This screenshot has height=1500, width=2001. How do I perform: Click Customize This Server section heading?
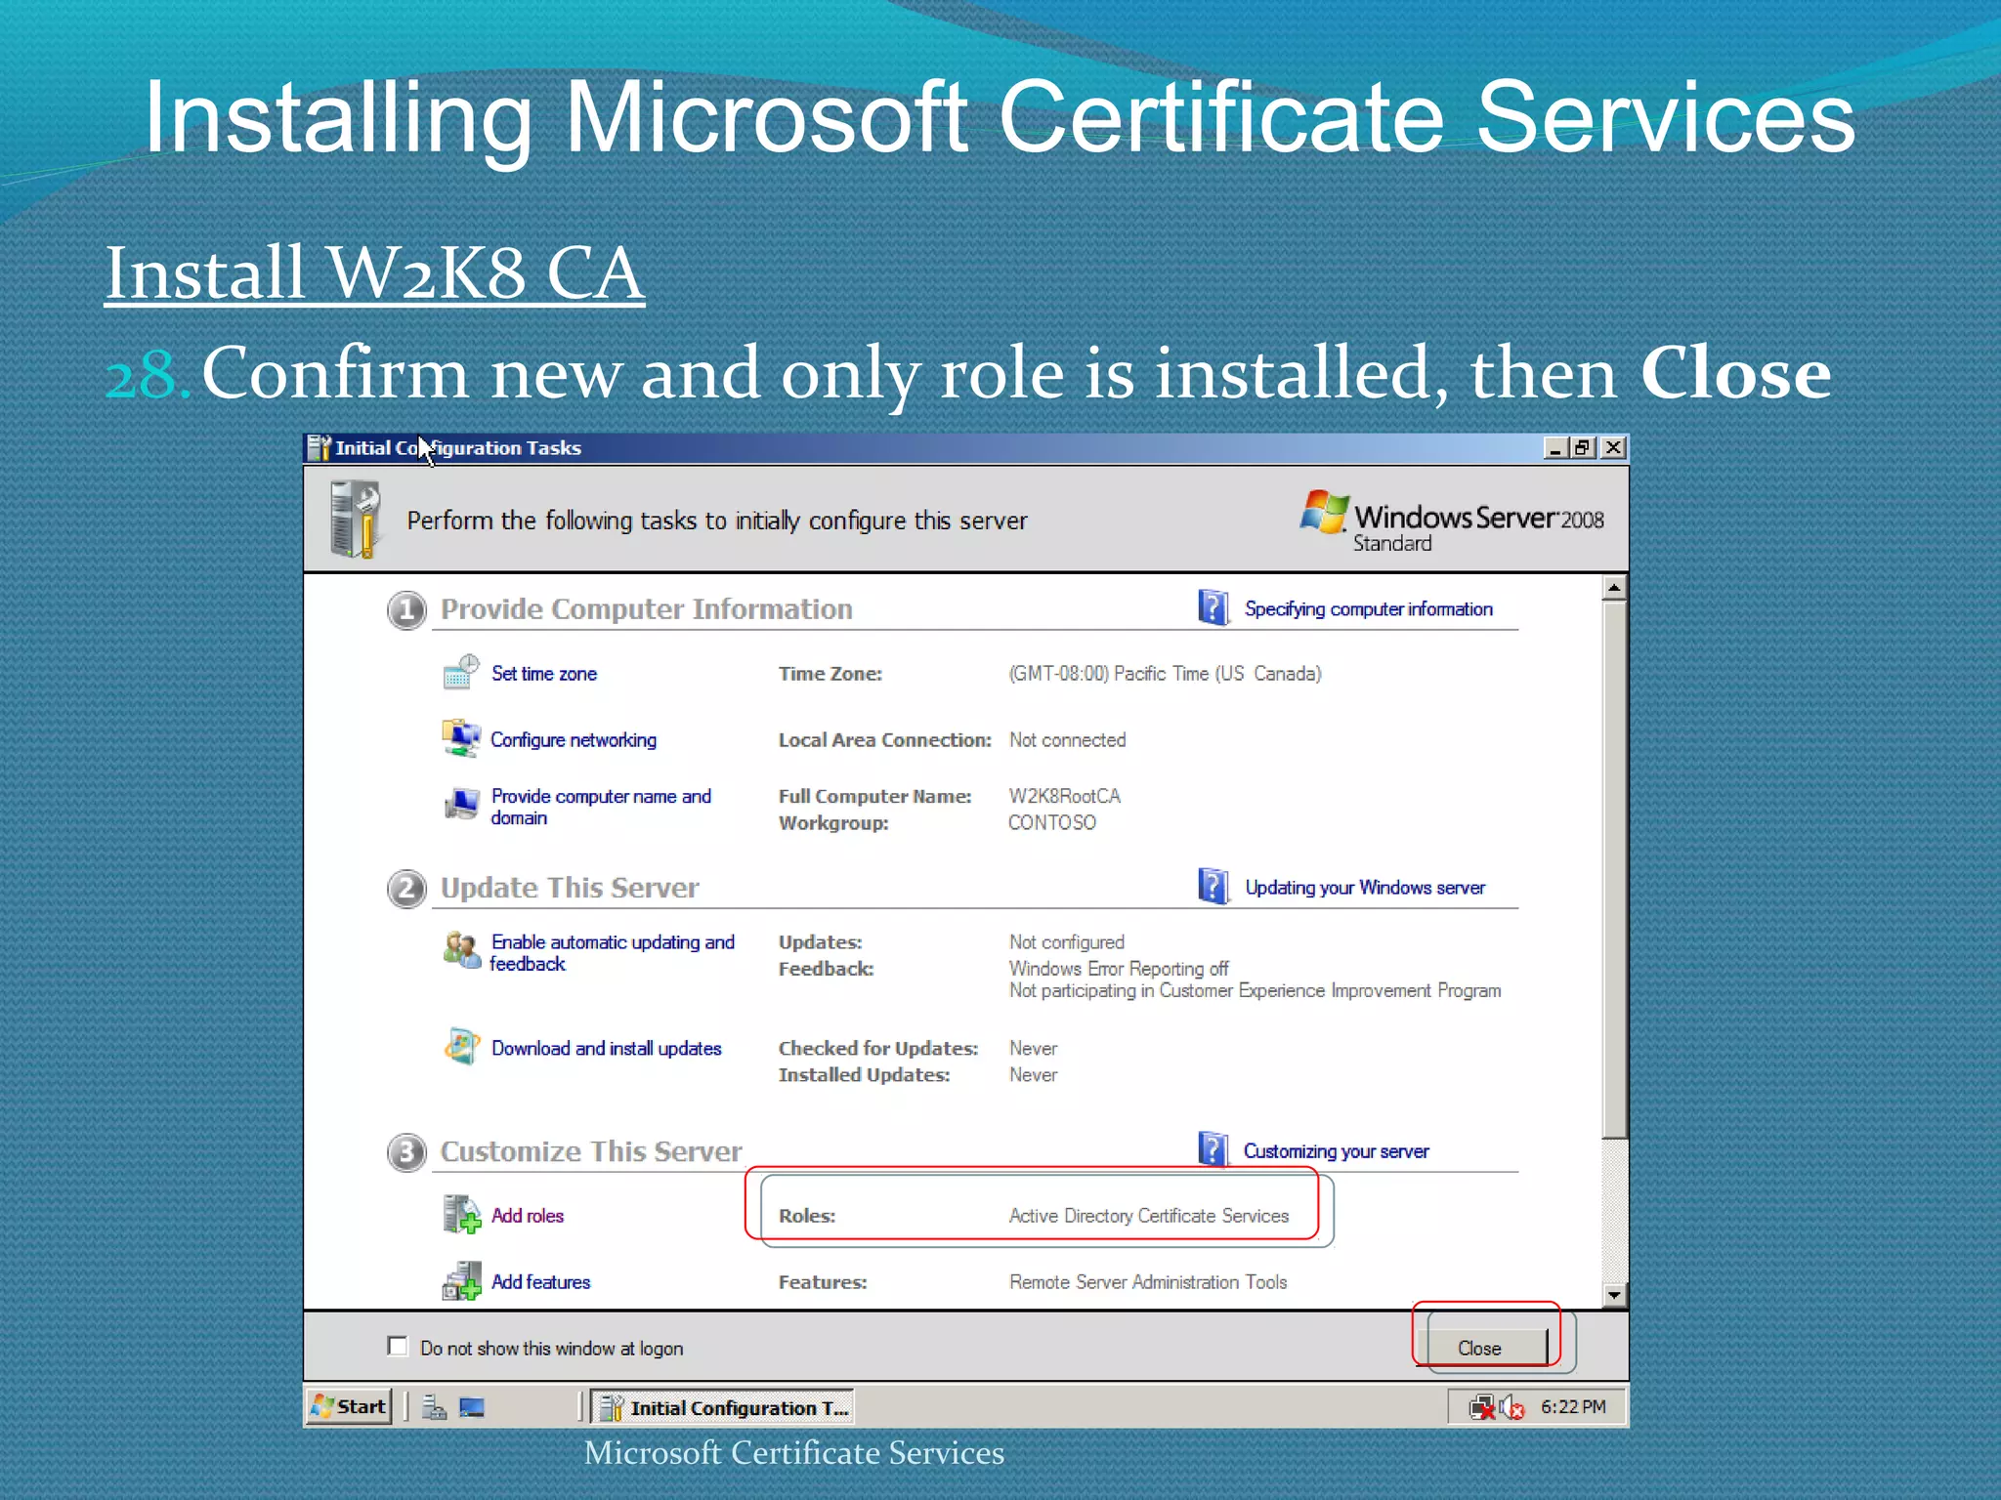(x=591, y=1150)
